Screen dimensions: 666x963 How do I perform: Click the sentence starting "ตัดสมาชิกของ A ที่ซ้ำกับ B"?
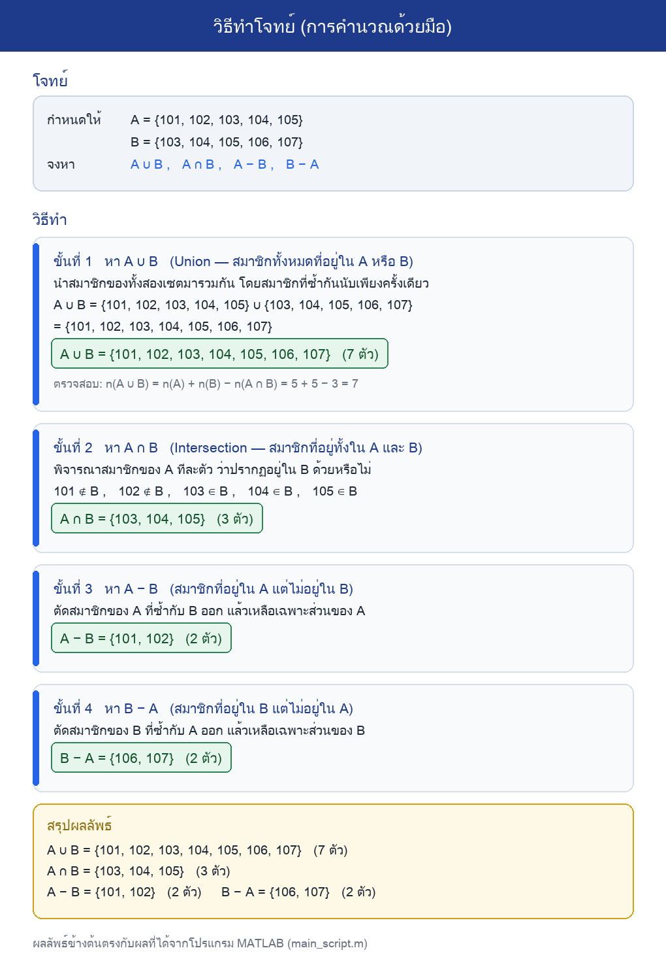click(210, 611)
